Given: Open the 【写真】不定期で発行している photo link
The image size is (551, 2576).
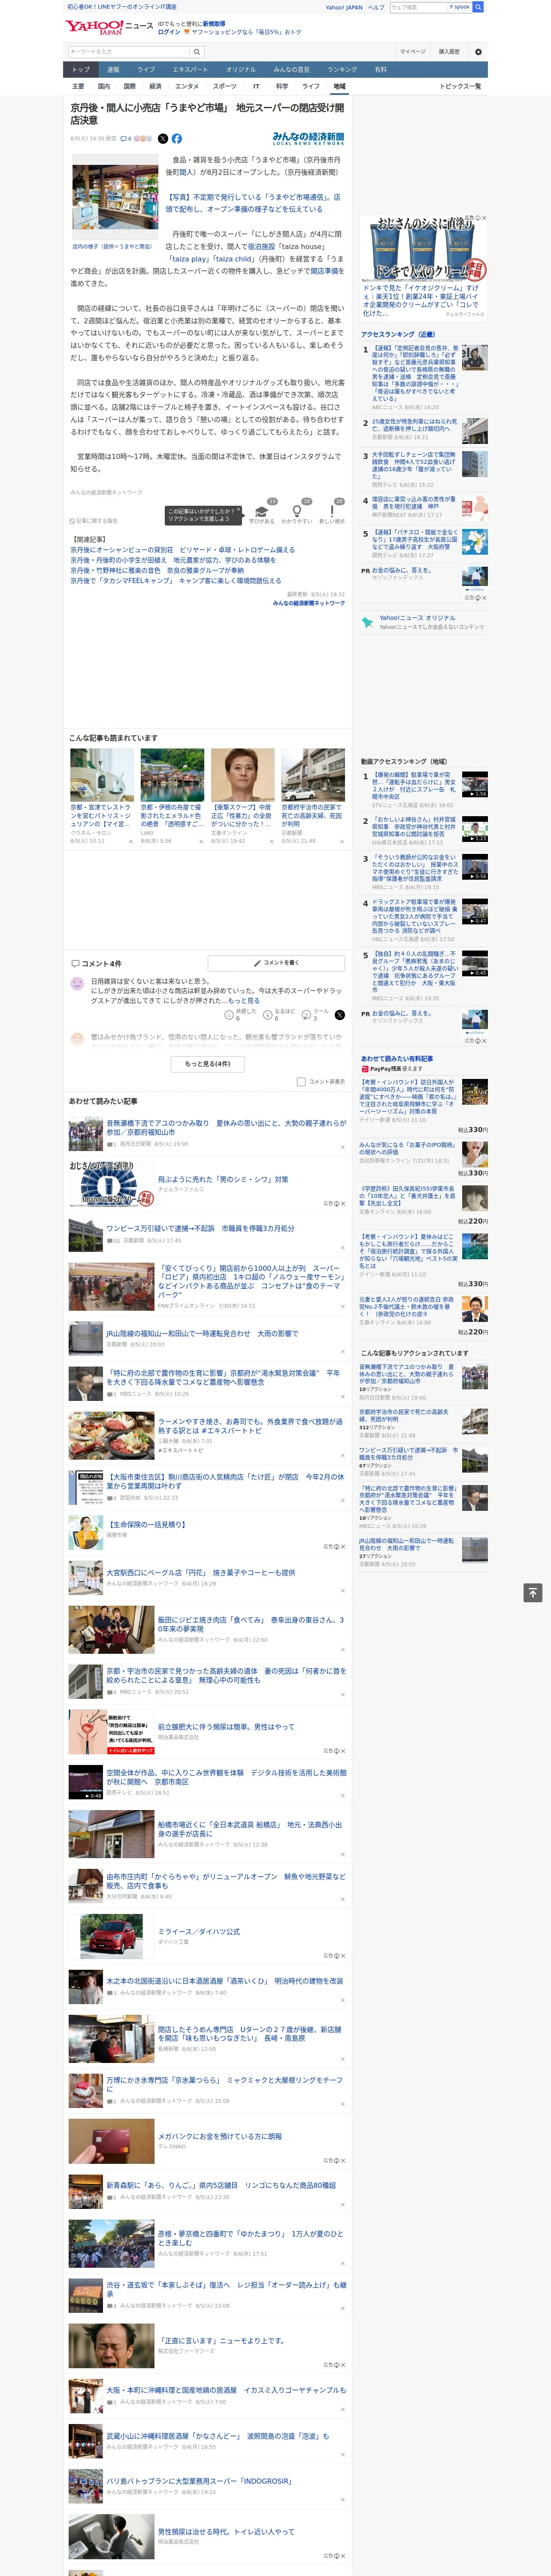Looking at the screenshot, I should [253, 204].
